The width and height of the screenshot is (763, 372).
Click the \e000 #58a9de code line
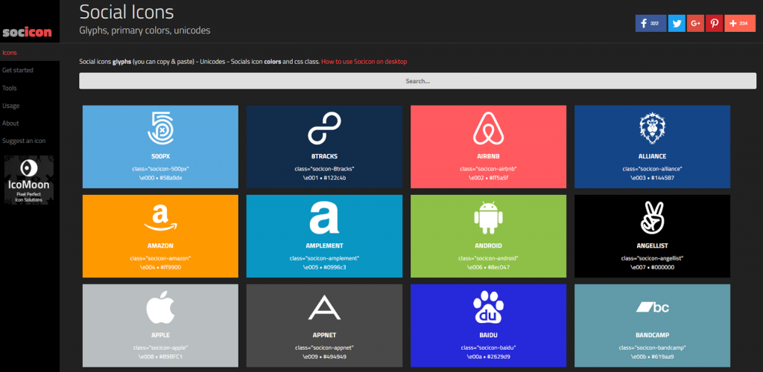coord(161,178)
